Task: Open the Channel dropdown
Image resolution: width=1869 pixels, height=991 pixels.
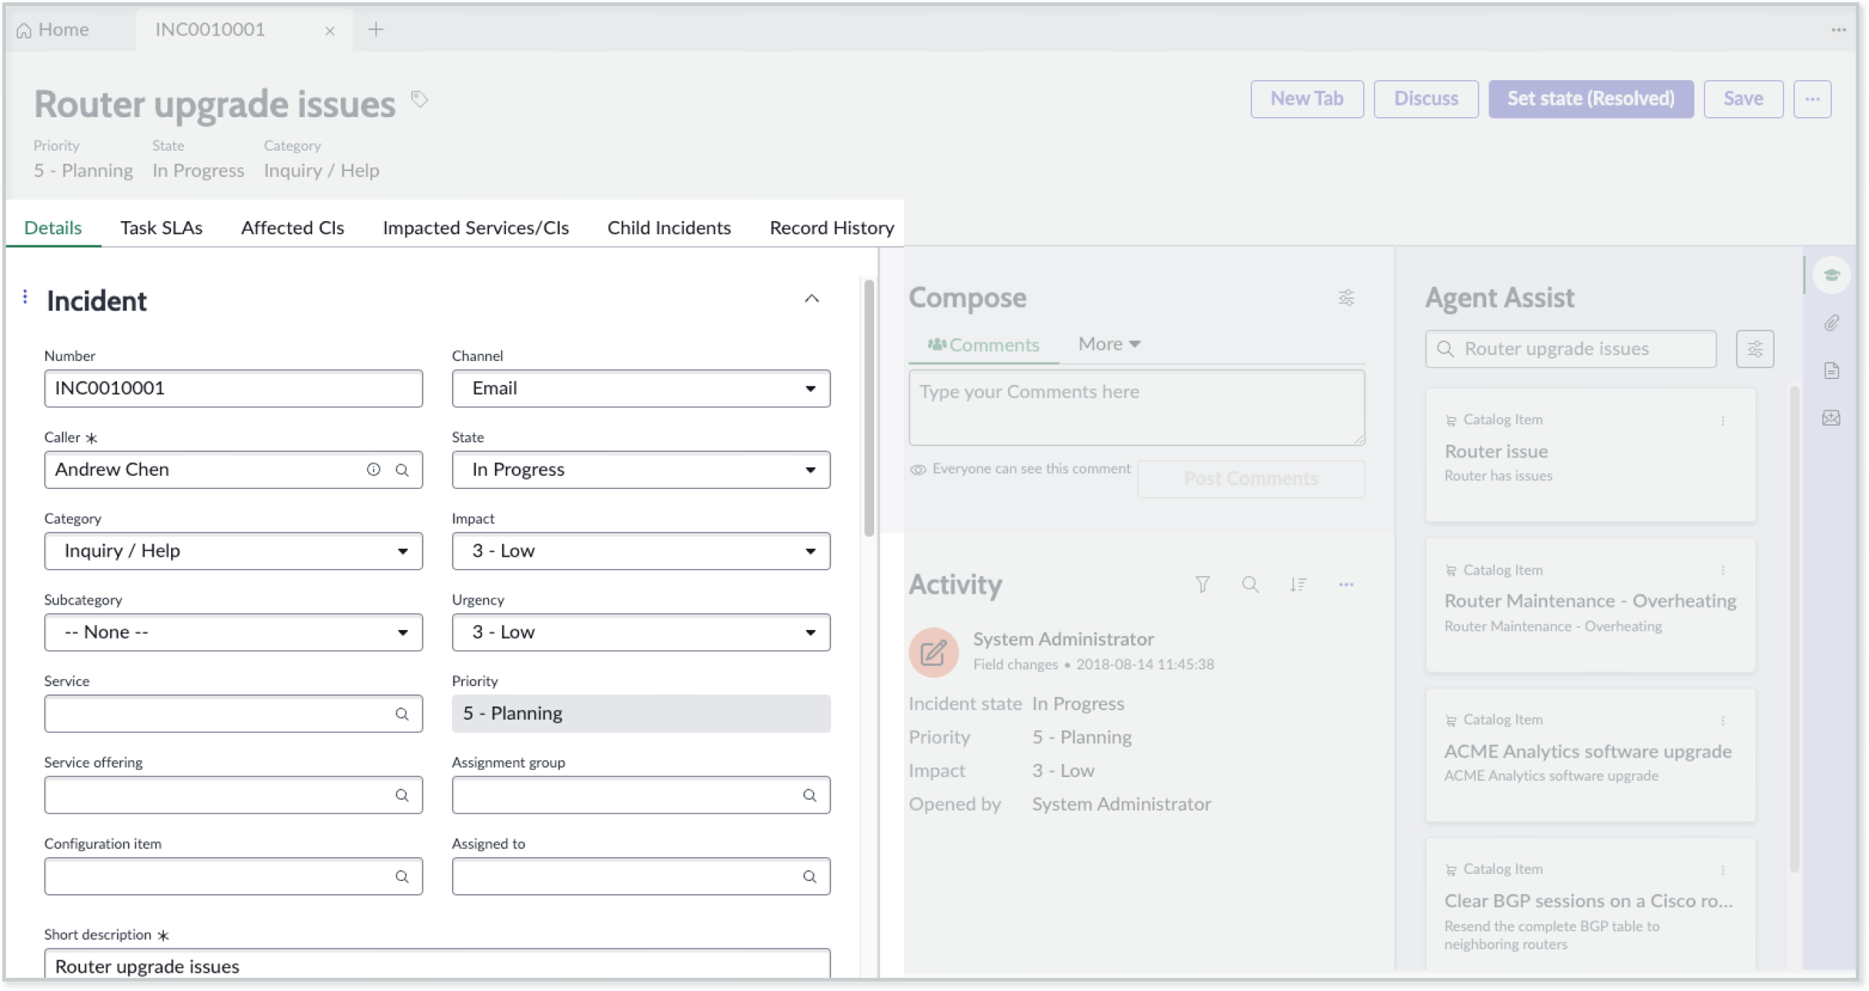Action: pyautogui.click(x=810, y=389)
